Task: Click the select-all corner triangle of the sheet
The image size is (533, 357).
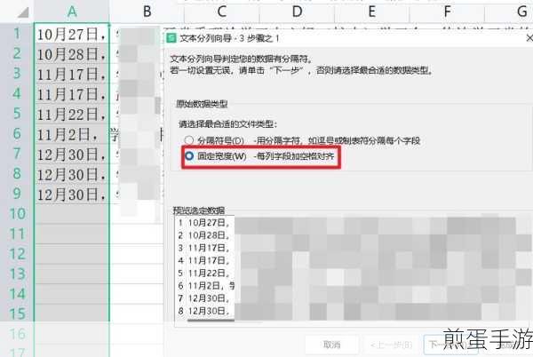Action: pos(23,12)
